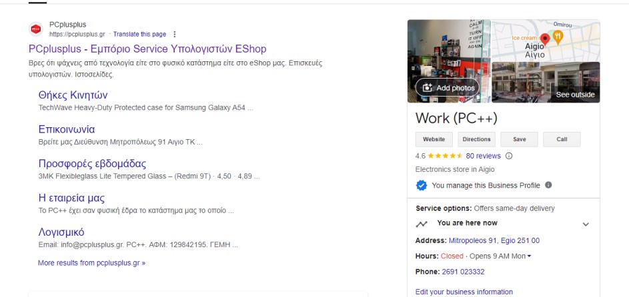Open More results from pcplusplus.gr

click(91, 263)
